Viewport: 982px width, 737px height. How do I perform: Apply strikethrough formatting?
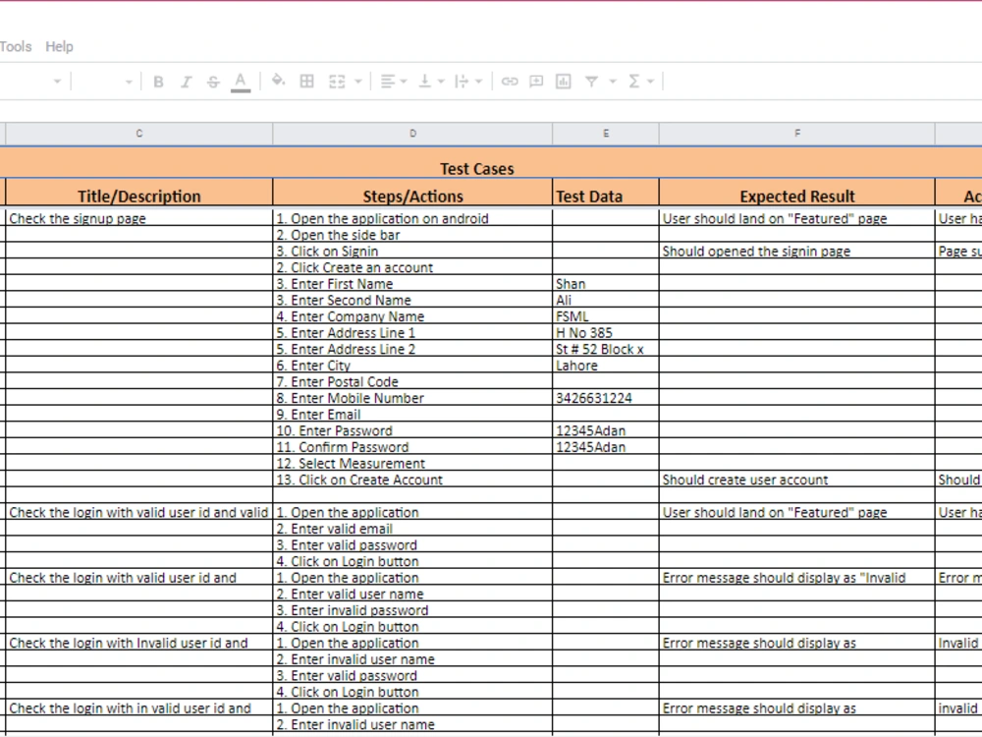pos(213,82)
